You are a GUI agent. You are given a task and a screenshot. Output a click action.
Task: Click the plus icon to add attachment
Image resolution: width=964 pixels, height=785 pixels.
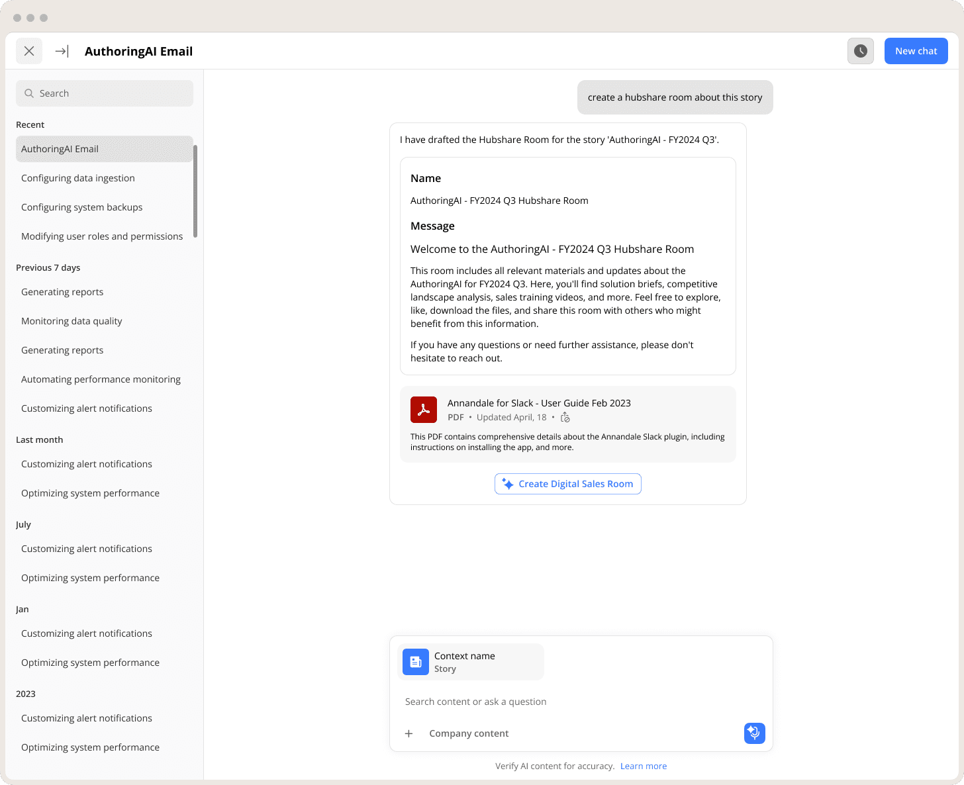coord(409,733)
